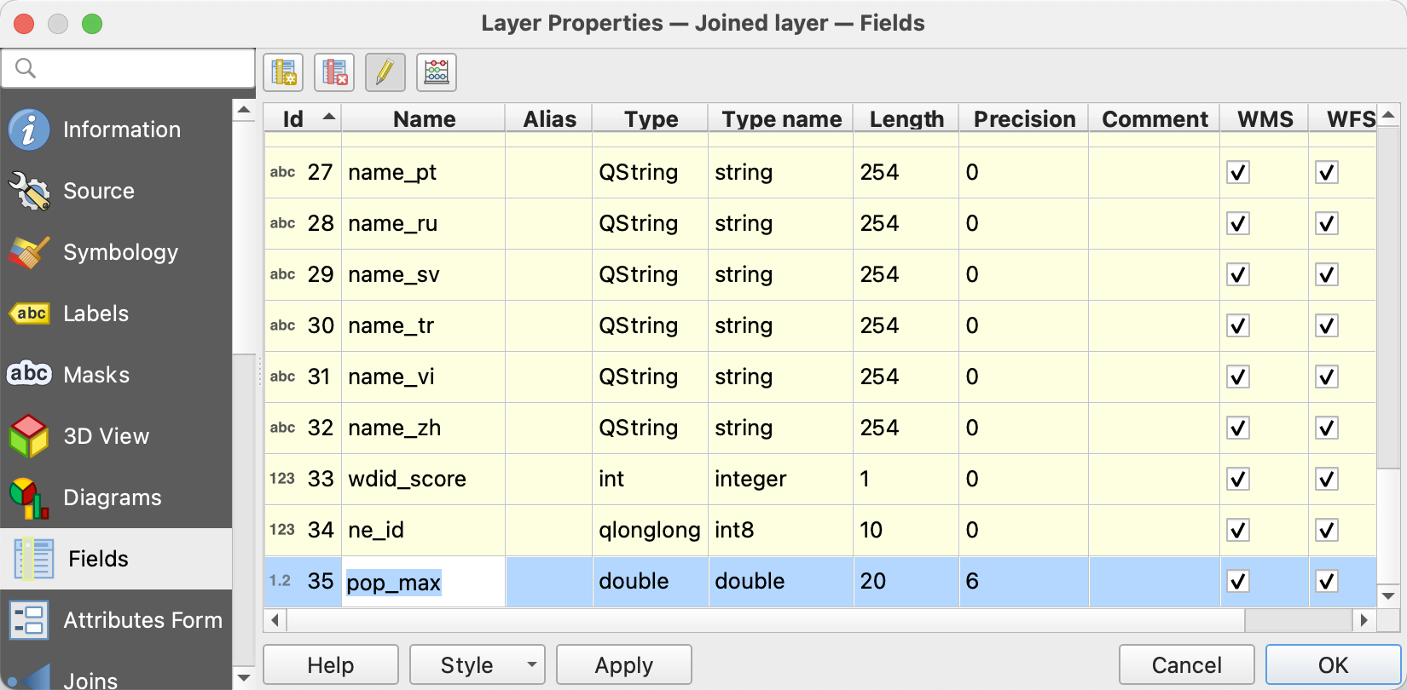1407x690 pixels.
Task: Toggle WFS checkbox for pop_max row
Action: [1326, 581]
